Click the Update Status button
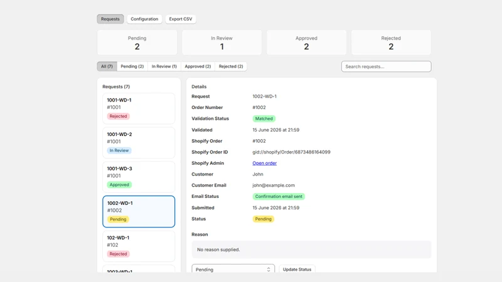This screenshot has height=282, width=502. point(297,269)
